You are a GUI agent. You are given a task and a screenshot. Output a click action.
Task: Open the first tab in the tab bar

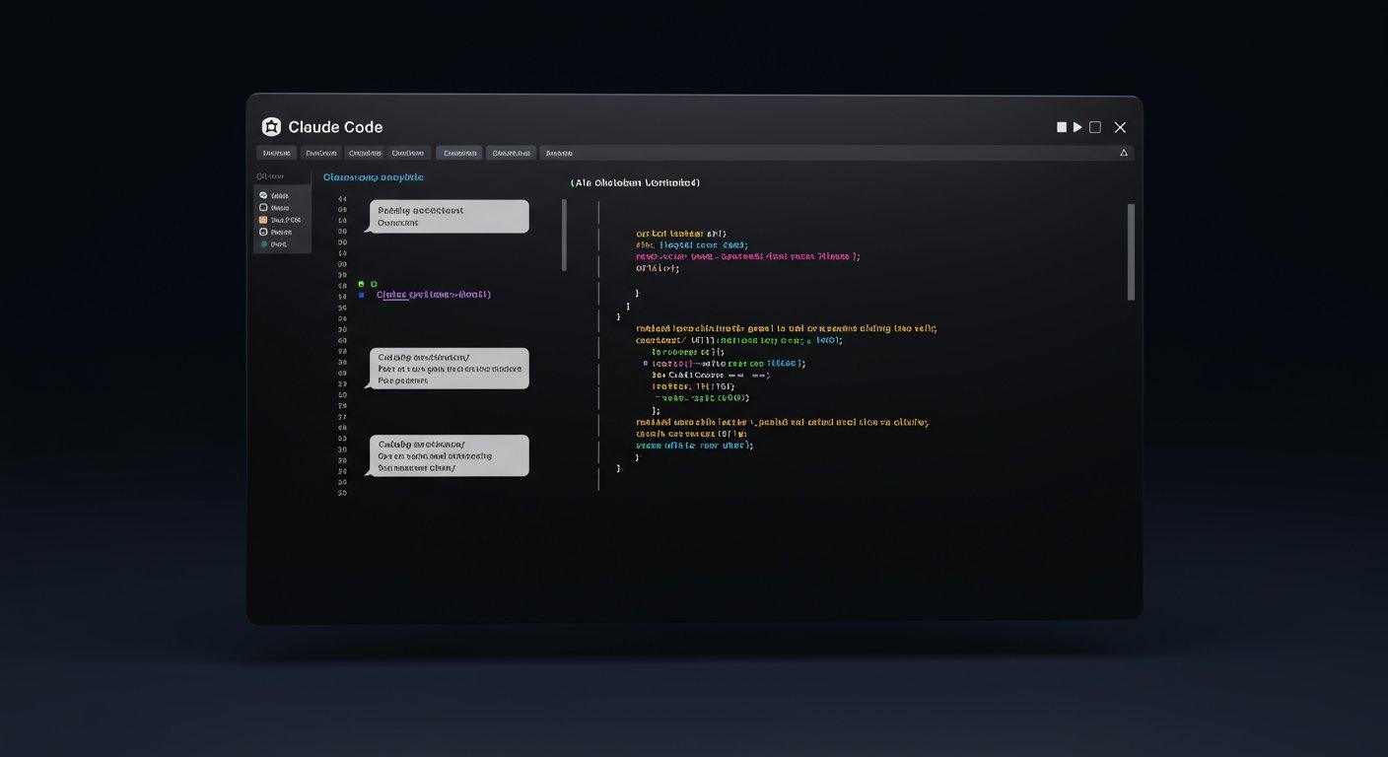coord(277,153)
